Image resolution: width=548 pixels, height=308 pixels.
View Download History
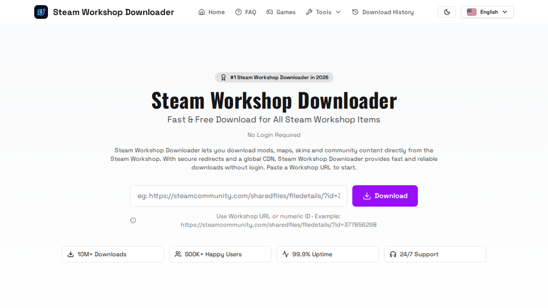click(382, 12)
